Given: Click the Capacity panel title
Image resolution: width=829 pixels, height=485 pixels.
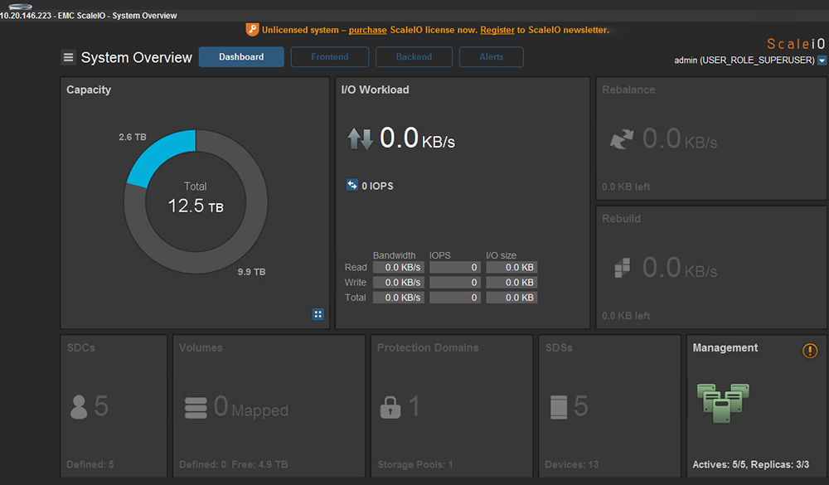Looking at the screenshot, I should (x=89, y=90).
